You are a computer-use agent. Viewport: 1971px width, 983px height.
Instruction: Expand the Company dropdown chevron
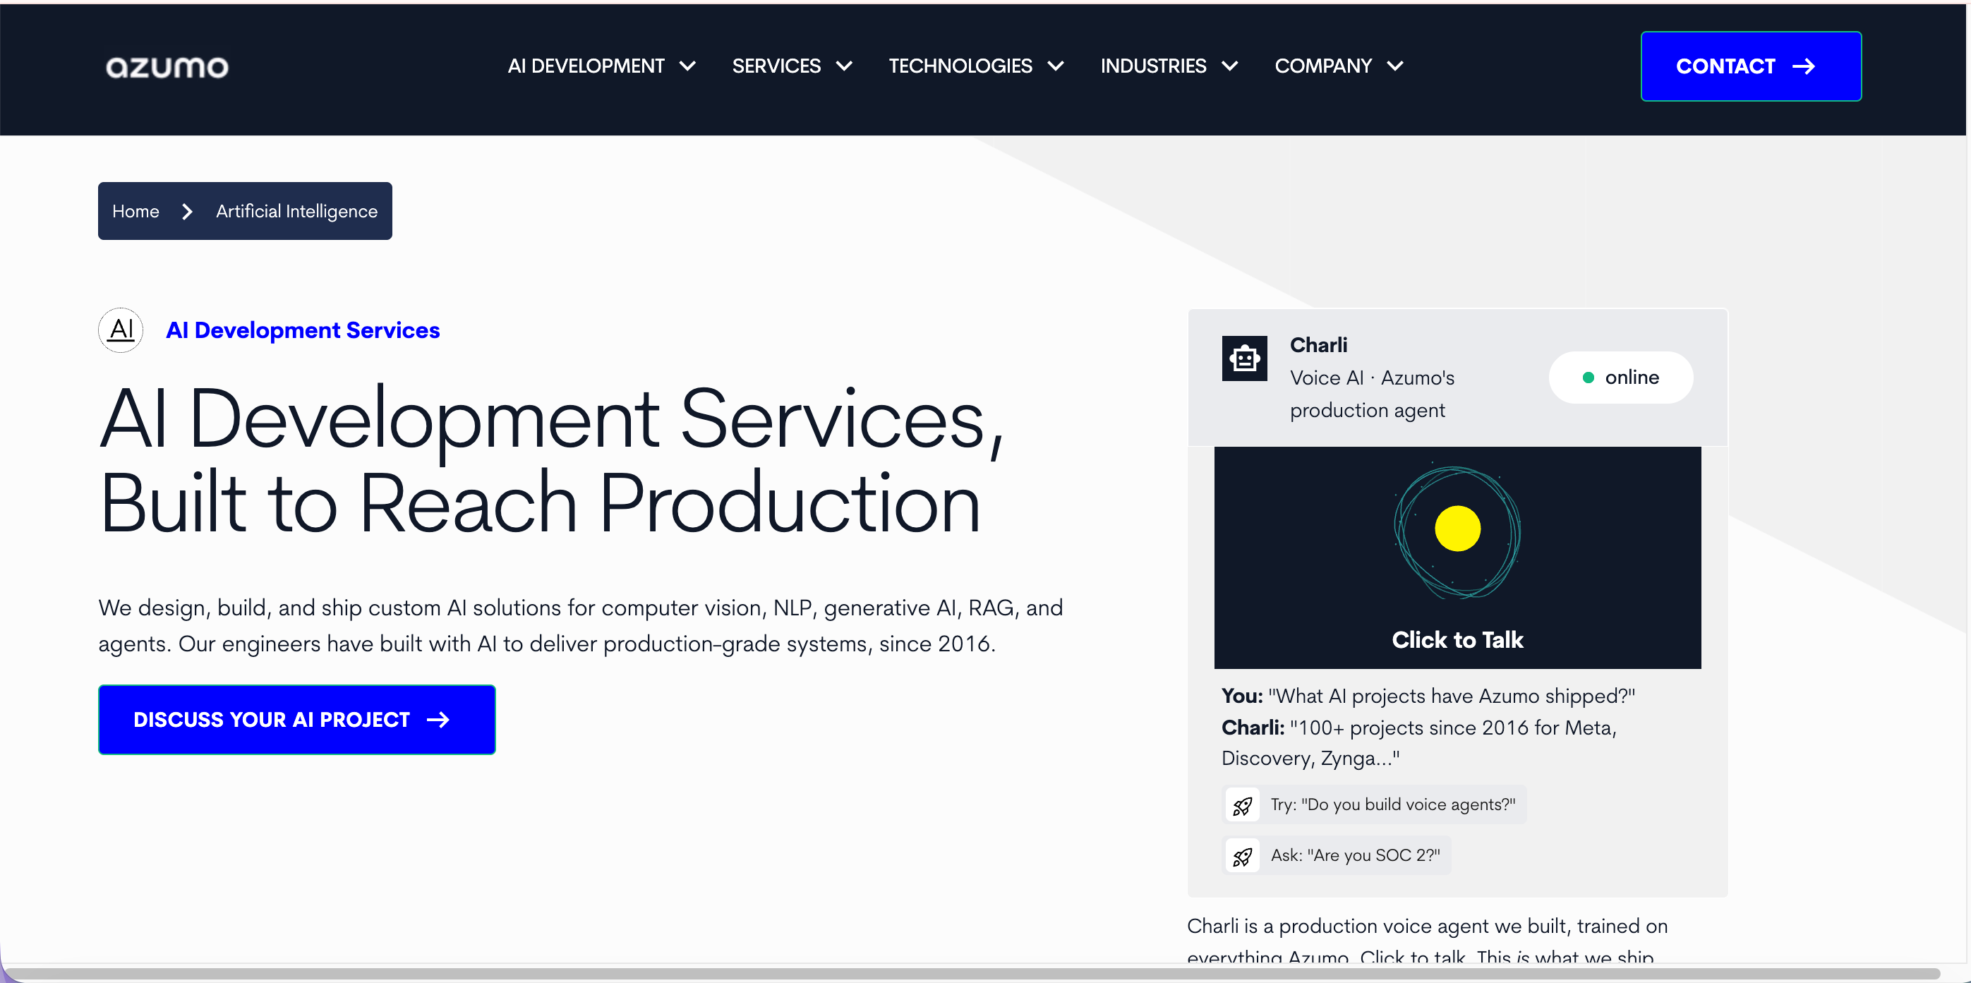coord(1395,66)
